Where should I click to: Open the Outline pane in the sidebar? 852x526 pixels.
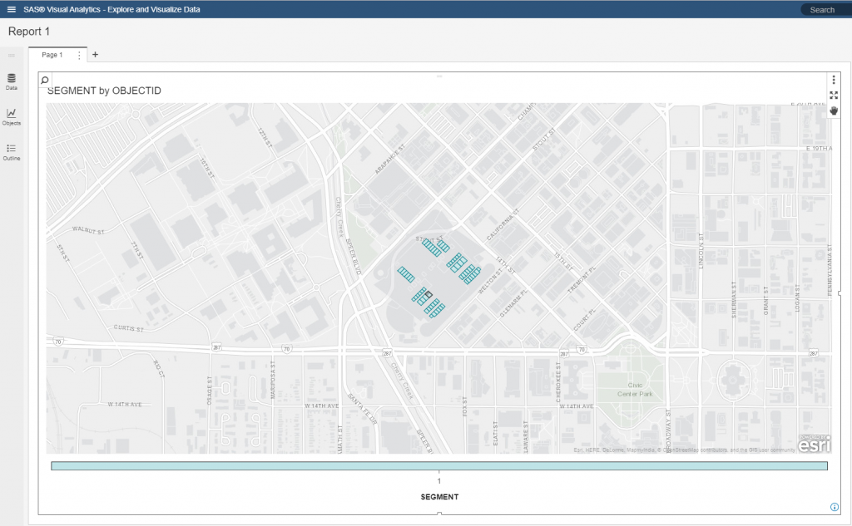tap(12, 151)
